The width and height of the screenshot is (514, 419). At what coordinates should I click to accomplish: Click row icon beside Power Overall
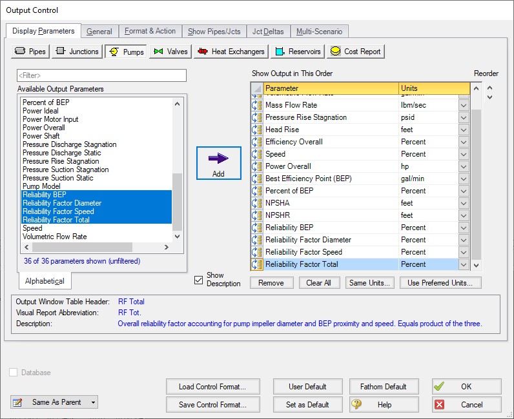coord(257,166)
